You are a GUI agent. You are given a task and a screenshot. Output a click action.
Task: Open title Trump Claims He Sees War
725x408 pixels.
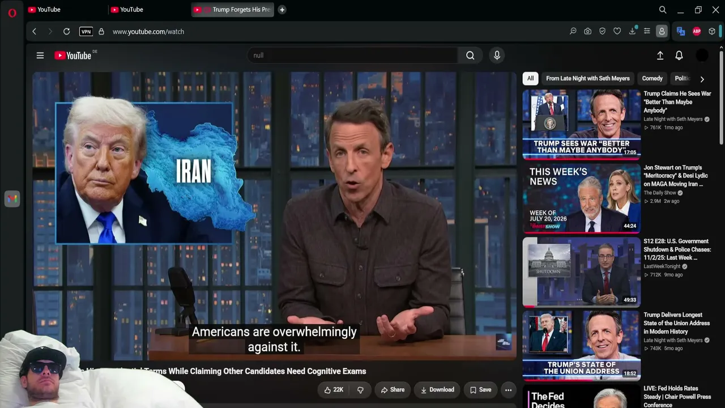(x=677, y=102)
